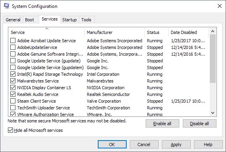Click the scroll down arrow in services list

click(x=213, y=113)
